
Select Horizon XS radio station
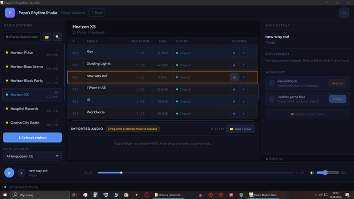pos(32,95)
